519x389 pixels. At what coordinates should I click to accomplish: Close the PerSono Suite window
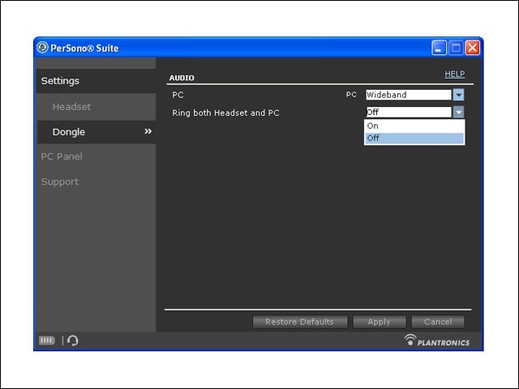[x=473, y=48]
